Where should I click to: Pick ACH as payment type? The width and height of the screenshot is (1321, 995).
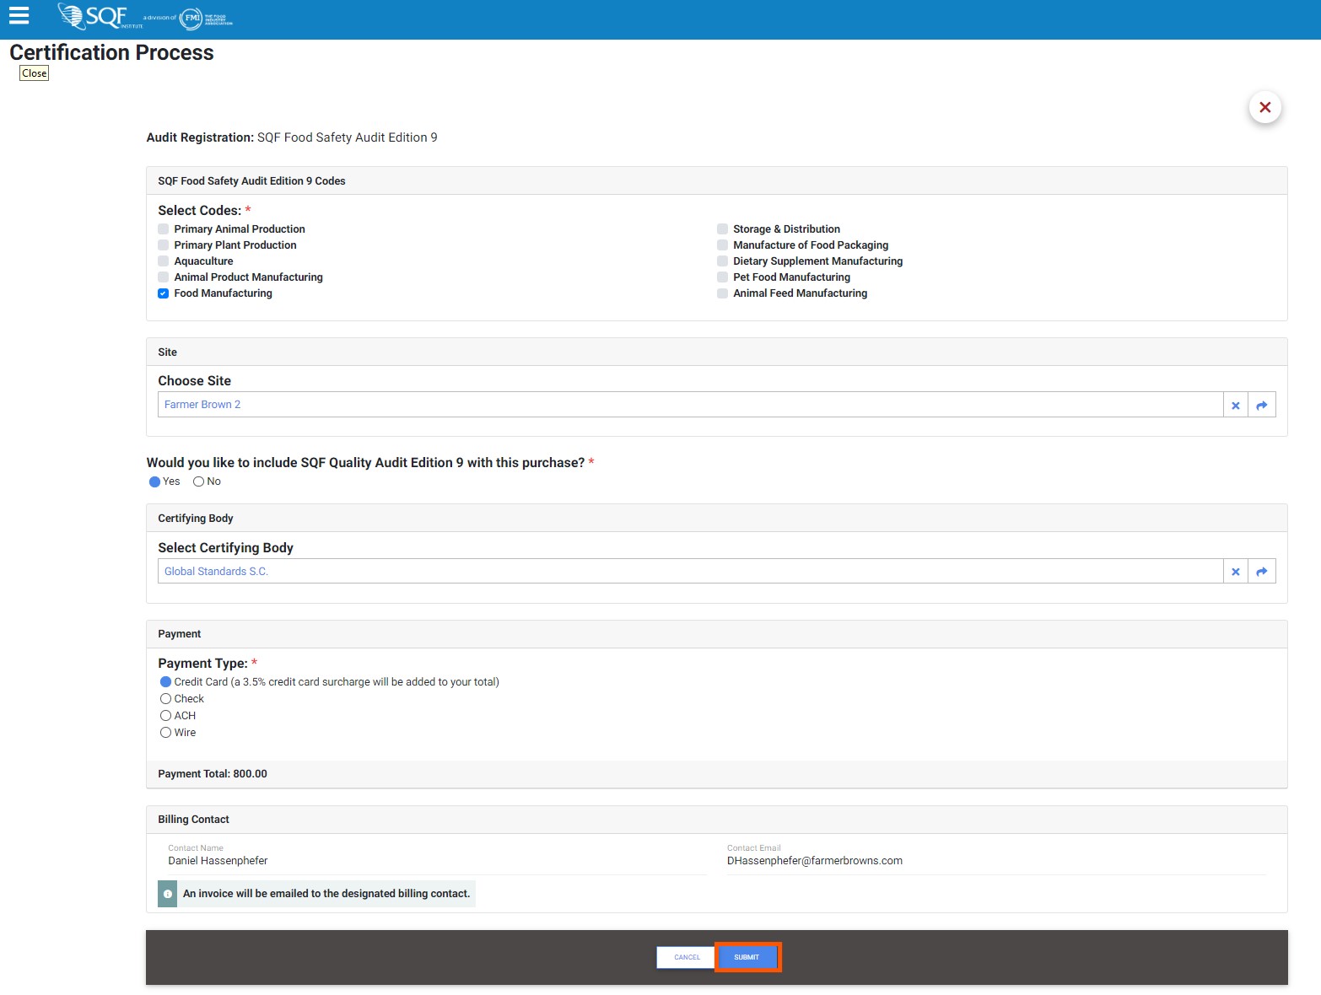(166, 716)
